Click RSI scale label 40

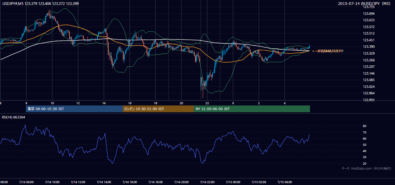[364, 151]
